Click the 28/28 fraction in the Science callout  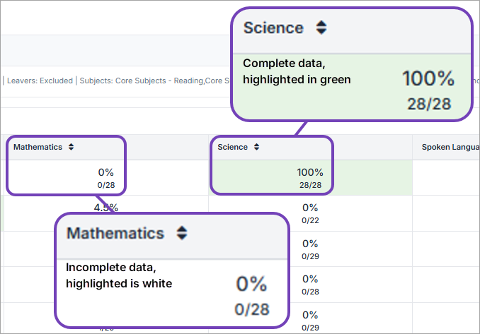[429, 104]
